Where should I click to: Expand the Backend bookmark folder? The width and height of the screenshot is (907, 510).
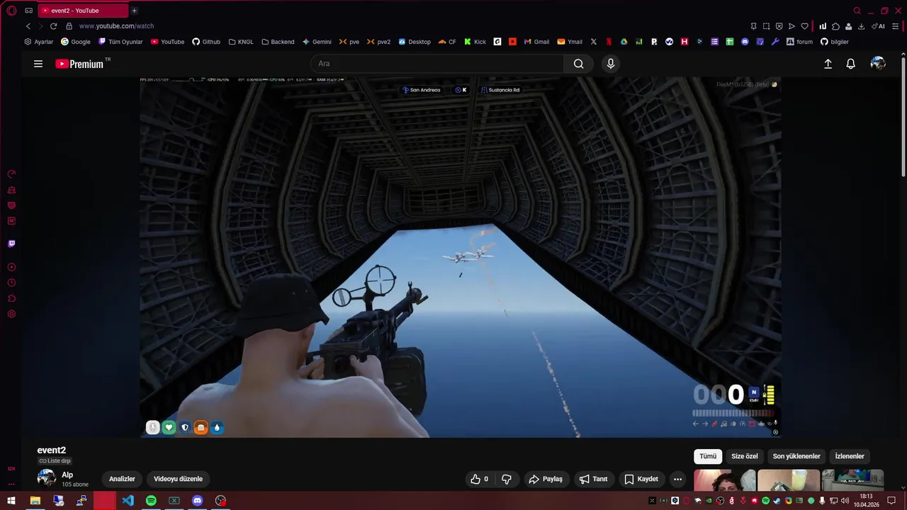(x=278, y=42)
